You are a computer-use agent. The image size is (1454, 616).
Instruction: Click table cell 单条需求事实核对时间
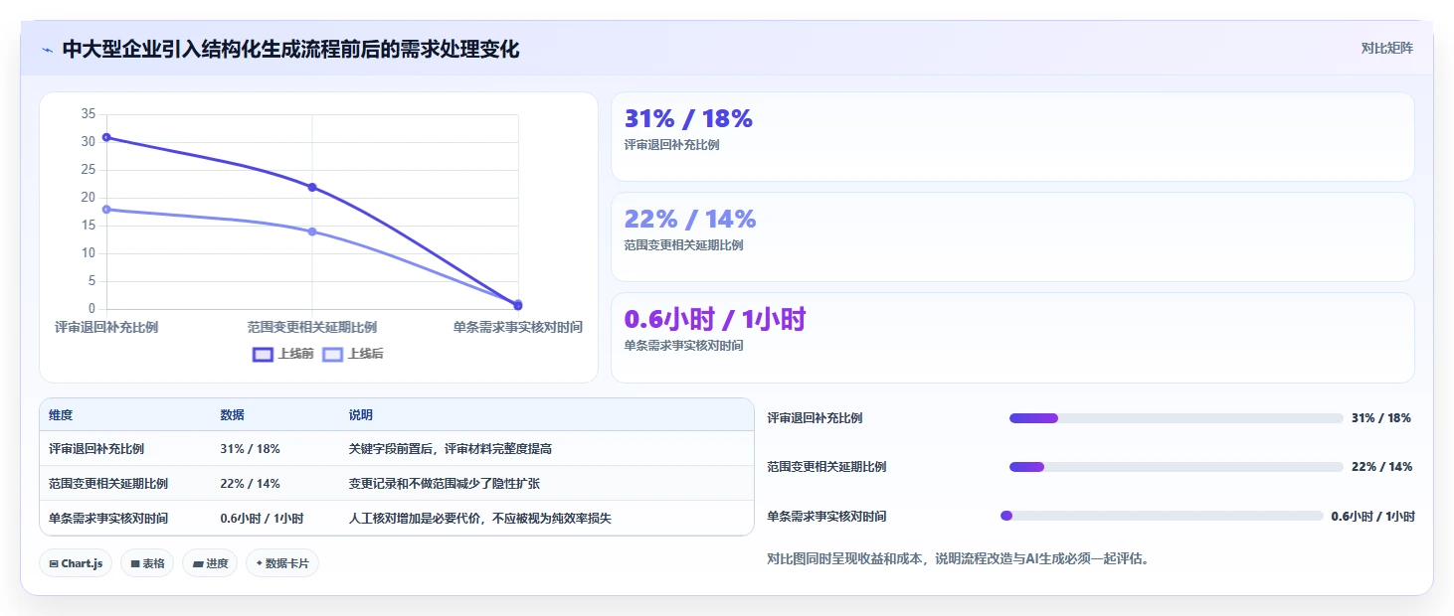(x=108, y=519)
